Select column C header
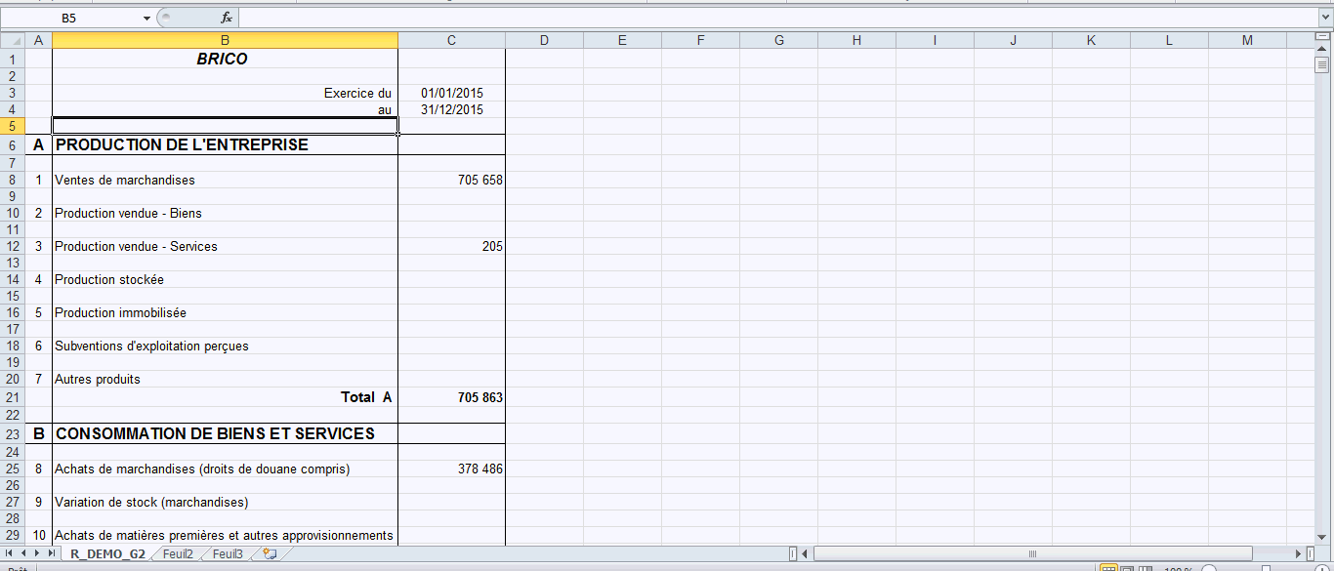 pos(451,40)
